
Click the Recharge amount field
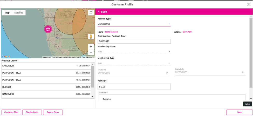coord(134,87)
